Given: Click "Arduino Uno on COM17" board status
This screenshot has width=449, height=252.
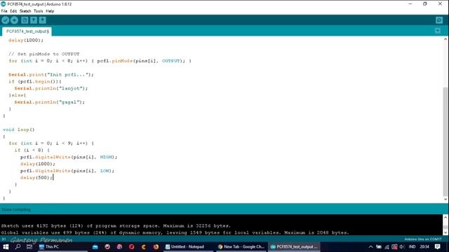Looking at the screenshot, I should pyautogui.click(x=423, y=239).
